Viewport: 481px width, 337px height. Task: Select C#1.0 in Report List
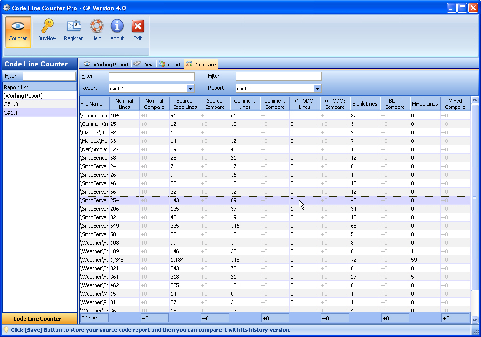(40, 104)
